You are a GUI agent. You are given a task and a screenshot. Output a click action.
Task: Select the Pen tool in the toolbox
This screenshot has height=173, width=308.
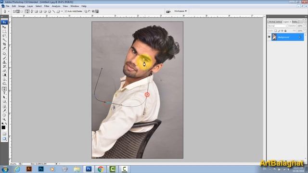(4, 89)
